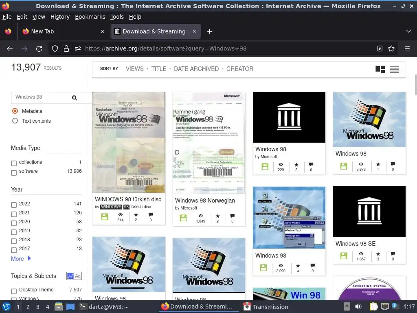The height and width of the screenshot is (313, 417).
Task: Open site permissions icon in address bar
Action: 78,49
